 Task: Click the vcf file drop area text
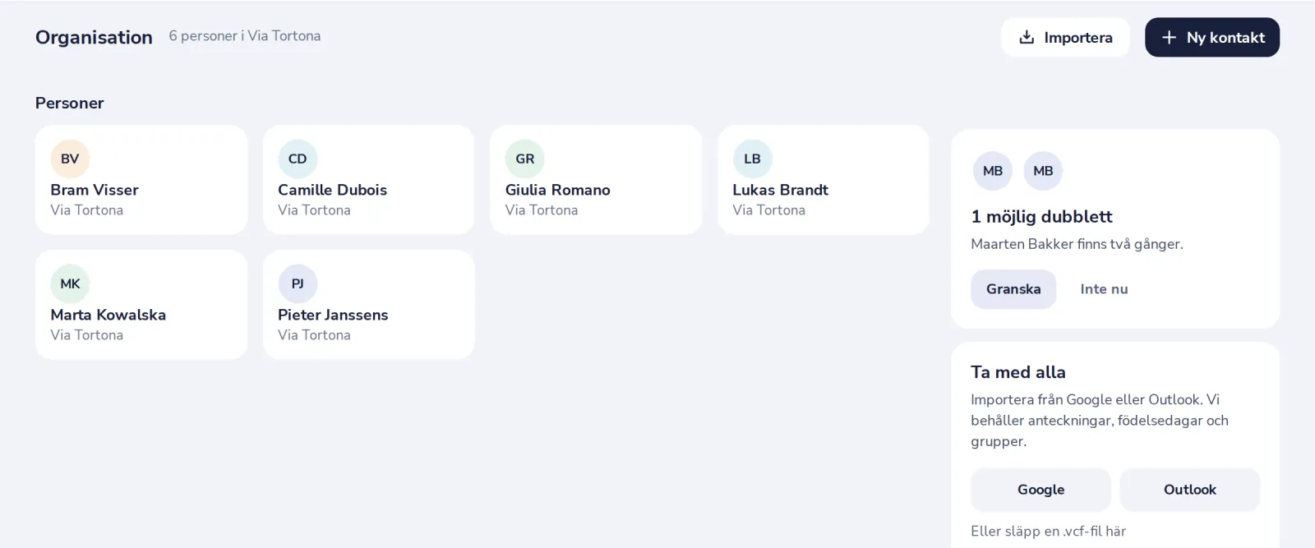1048,531
